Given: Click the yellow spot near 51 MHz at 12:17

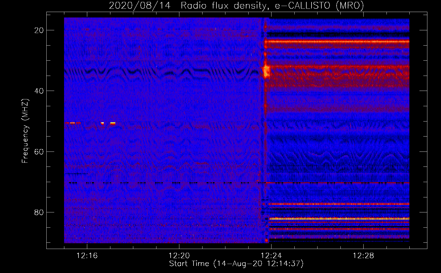Looking at the screenshot, I should [113, 123].
